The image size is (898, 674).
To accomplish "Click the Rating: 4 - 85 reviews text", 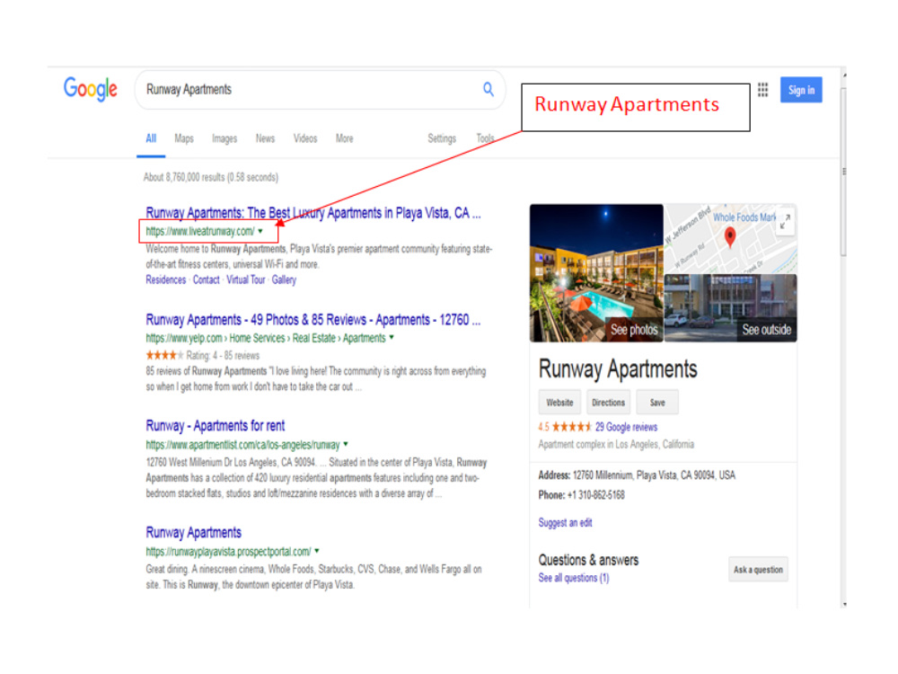I will [223, 355].
